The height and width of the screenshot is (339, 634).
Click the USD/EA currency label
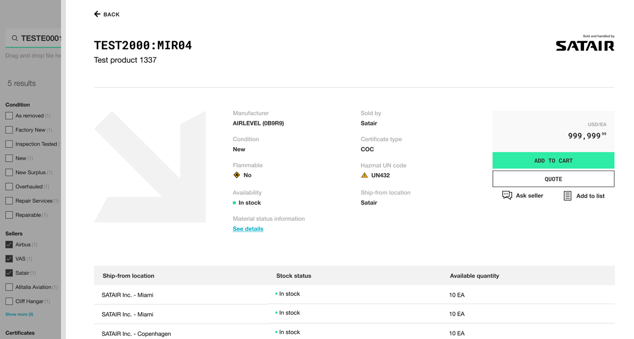597,124
